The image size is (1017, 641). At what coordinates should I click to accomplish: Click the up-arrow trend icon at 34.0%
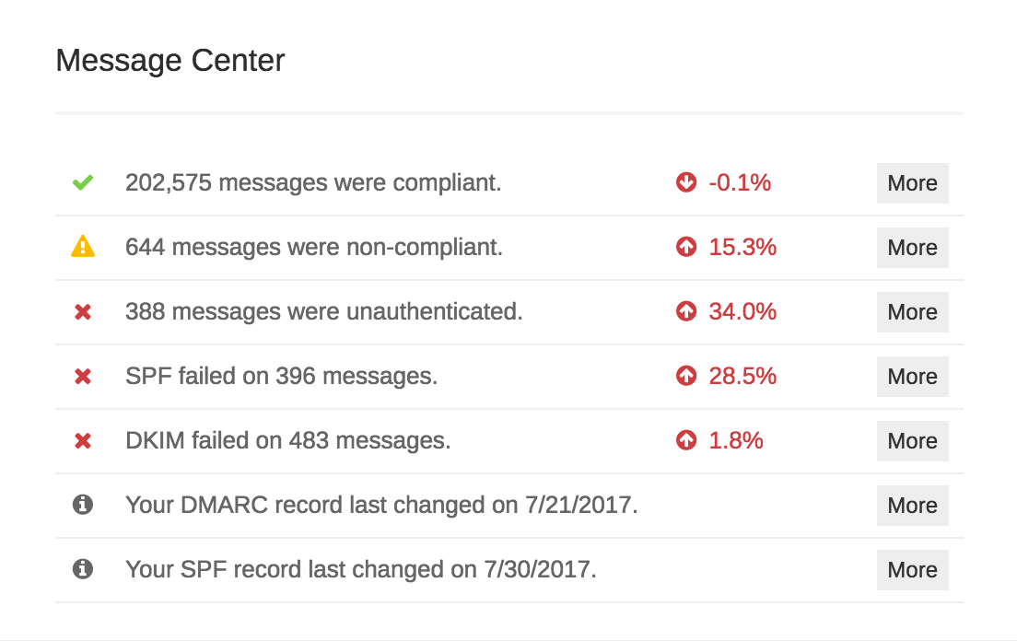(686, 311)
